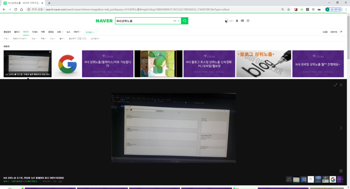Click the zoom magnifier icon in address bar
This screenshot has width=350, height=189.
pos(283,9)
